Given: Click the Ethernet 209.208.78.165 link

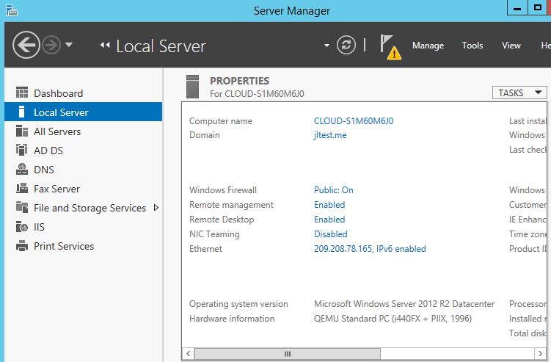Looking at the screenshot, I should [370, 249].
